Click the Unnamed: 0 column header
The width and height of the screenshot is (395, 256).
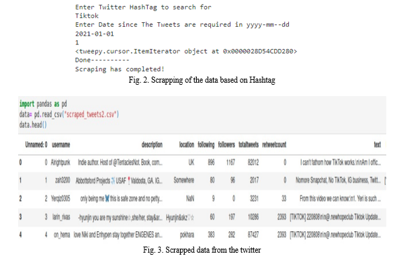(x=36, y=144)
